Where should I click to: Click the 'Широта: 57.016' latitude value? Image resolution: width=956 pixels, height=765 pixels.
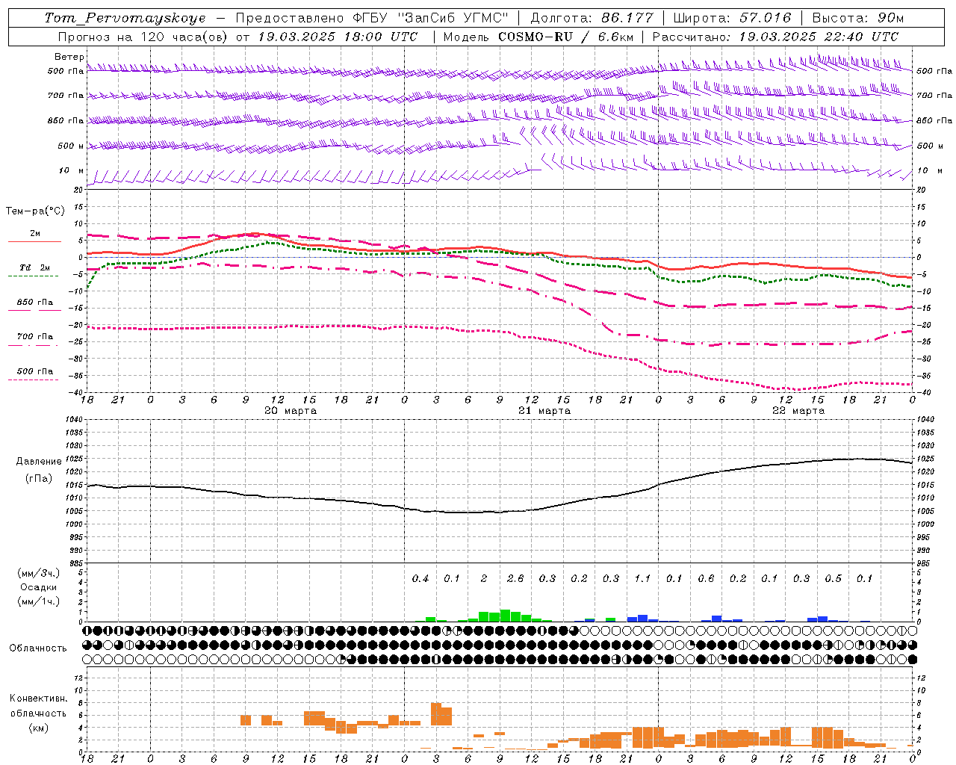[732, 18]
